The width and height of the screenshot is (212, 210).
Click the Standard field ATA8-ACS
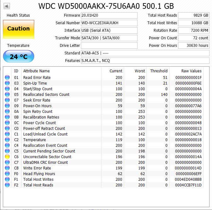(x=145, y=53)
